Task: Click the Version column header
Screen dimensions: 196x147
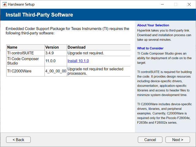Action: 52,47
